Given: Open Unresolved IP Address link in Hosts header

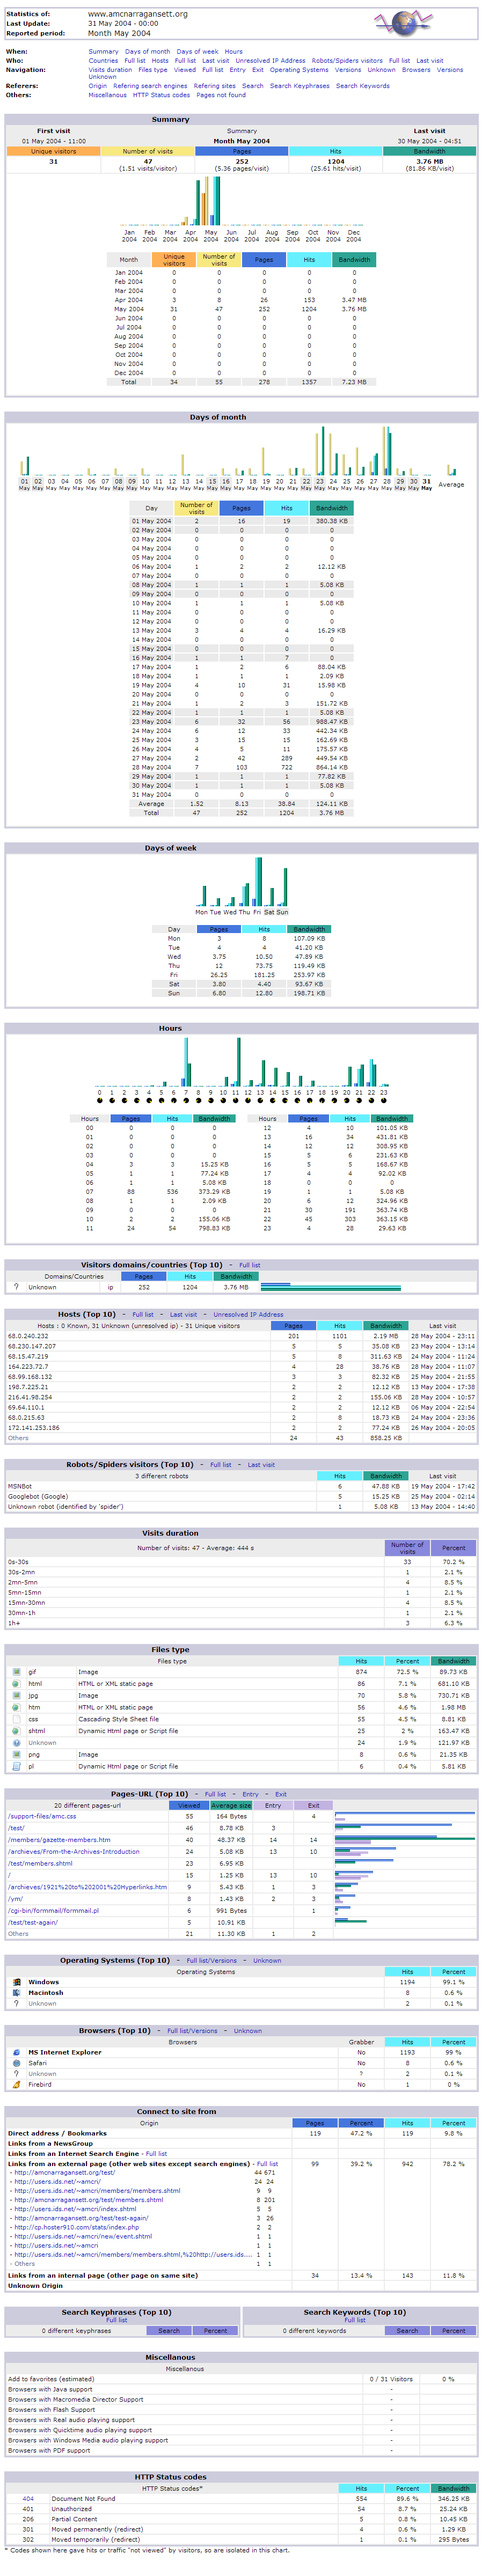Looking at the screenshot, I should 248,1314.
